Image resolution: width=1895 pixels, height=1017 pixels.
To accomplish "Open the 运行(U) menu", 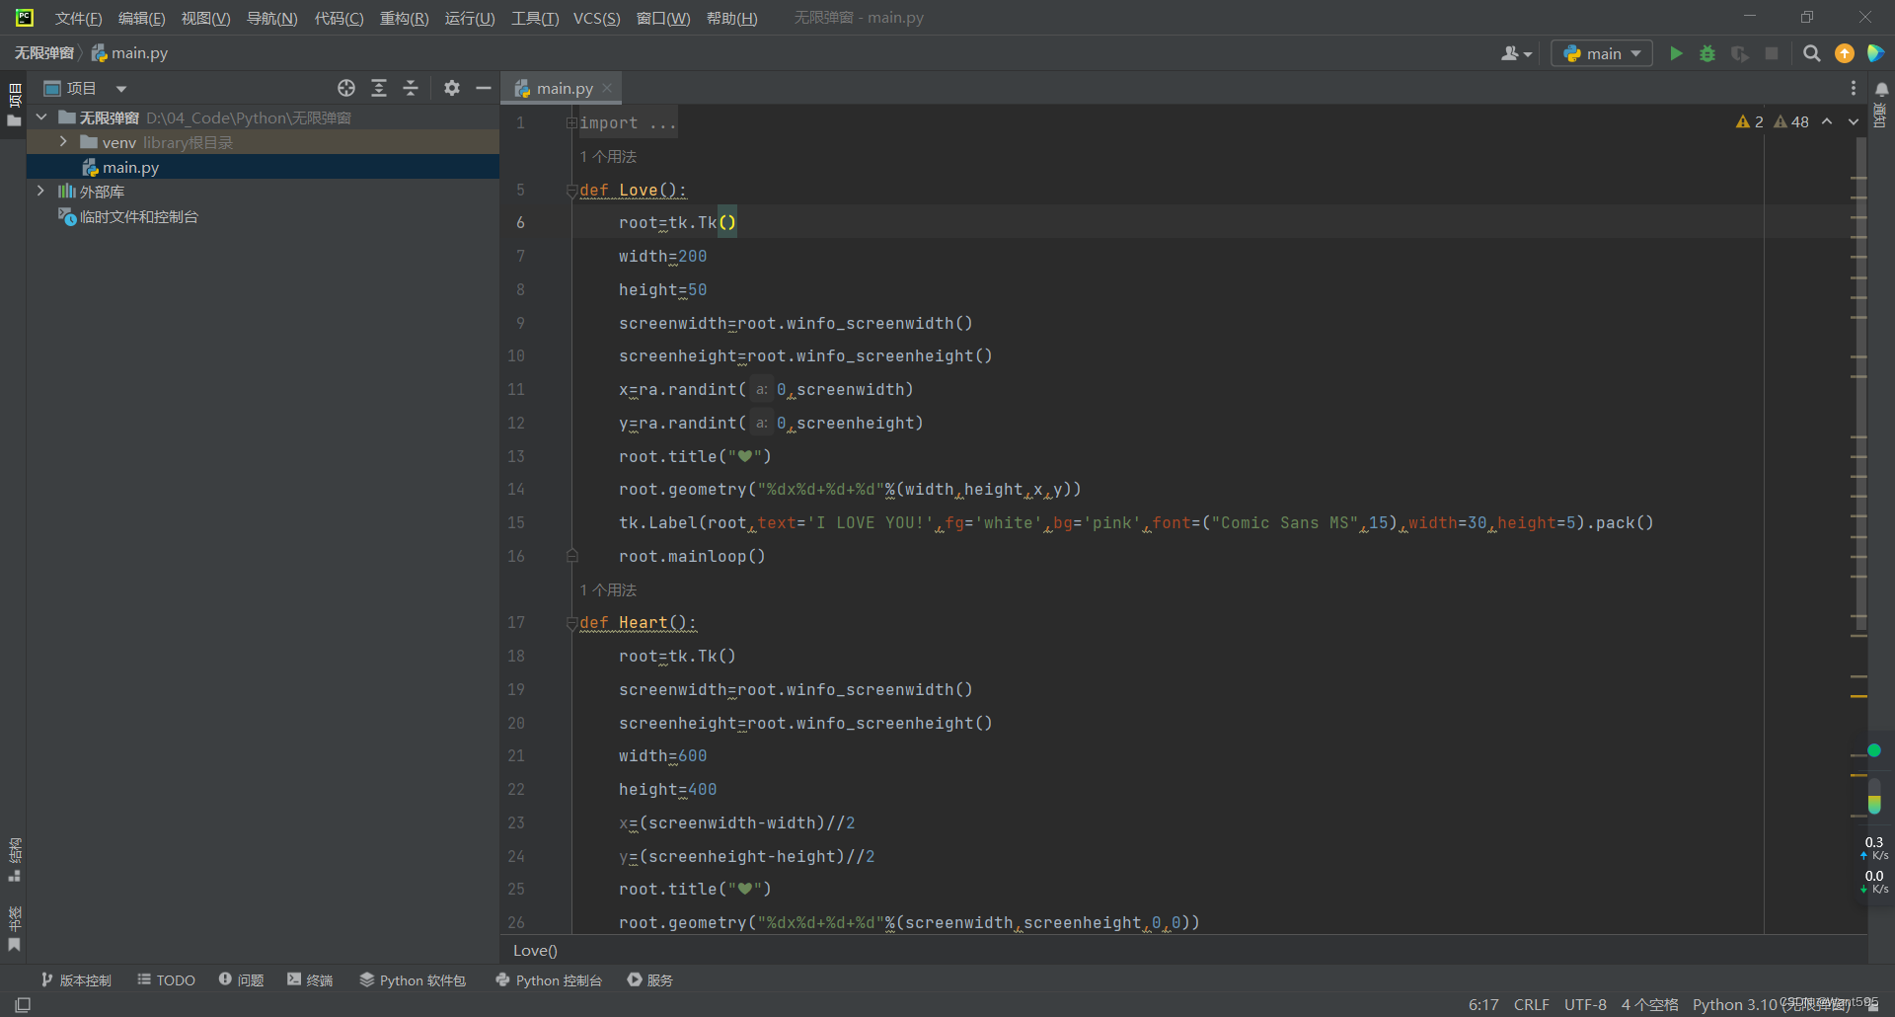I will tap(470, 18).
